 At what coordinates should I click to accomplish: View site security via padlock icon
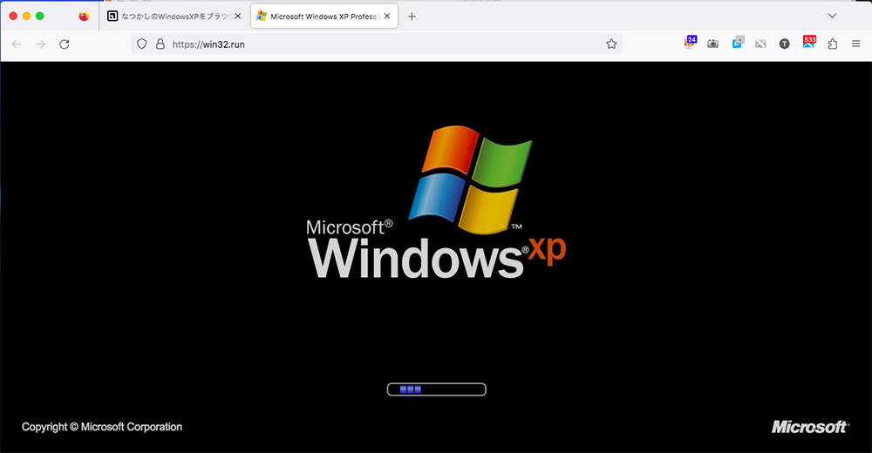160,44
